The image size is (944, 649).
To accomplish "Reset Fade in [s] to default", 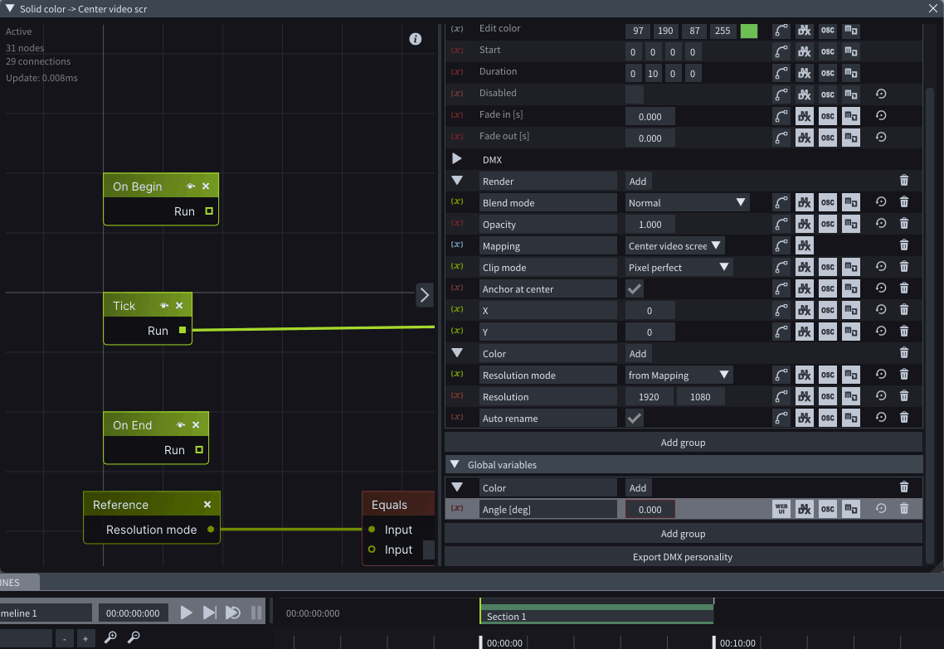I will (881, 116).
